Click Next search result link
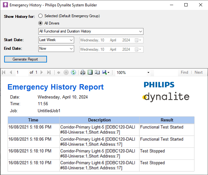The image size is (208, 175). 199,72
